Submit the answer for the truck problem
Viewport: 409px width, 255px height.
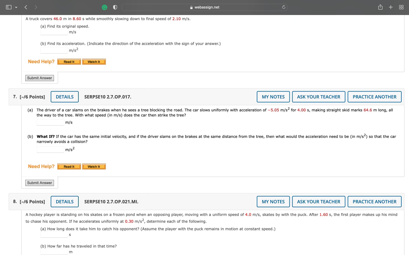point(39,78)
